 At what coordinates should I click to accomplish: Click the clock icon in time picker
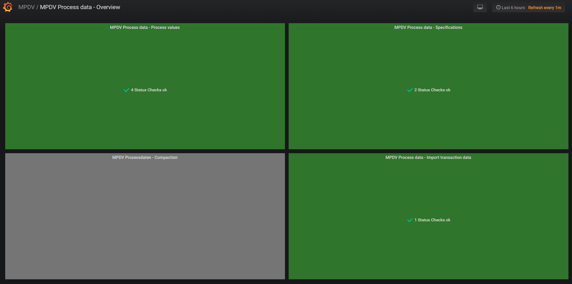pyautogui.click(x=498, y=8)
